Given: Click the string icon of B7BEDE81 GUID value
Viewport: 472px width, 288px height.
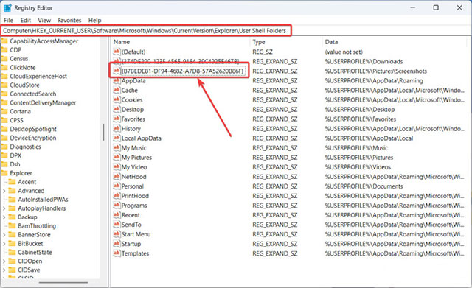Looking at the screenshot, I should [x=117, y=71].
